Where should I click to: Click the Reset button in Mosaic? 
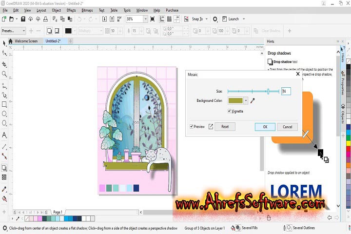pos(225,127)
